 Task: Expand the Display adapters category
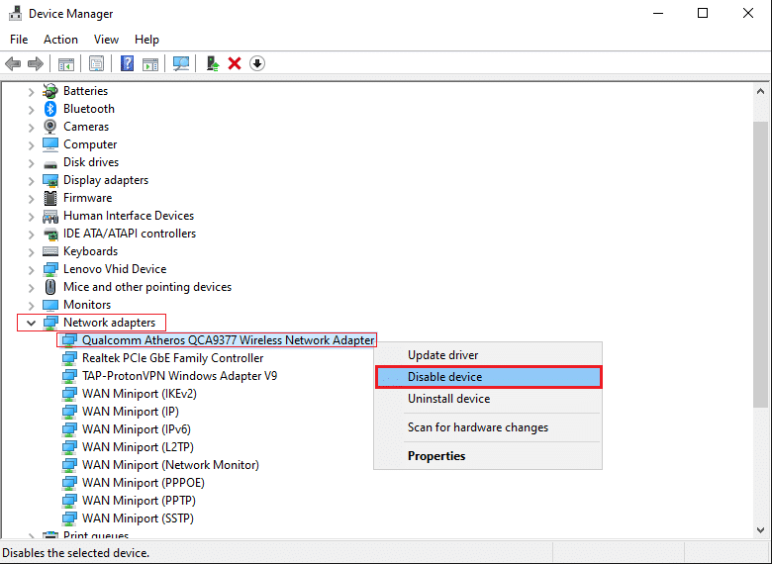pos(31,180)
